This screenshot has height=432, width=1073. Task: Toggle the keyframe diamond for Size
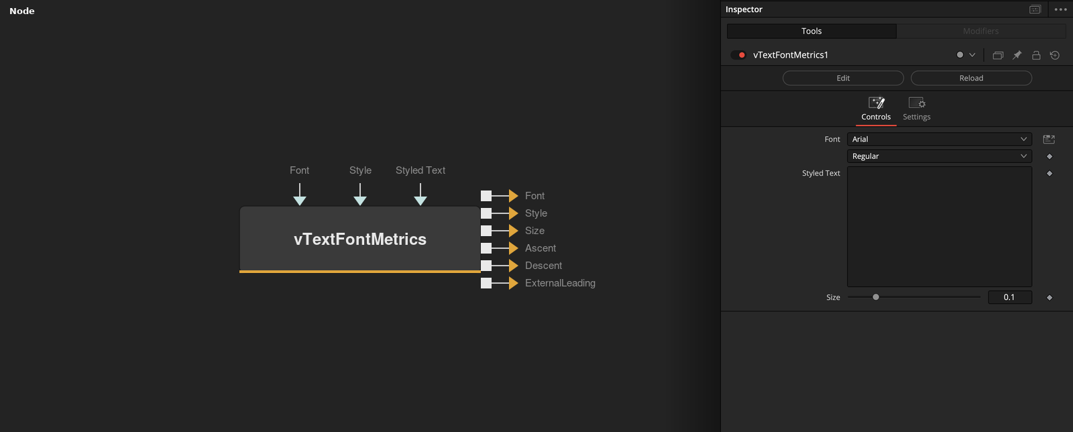(1050, 297)
